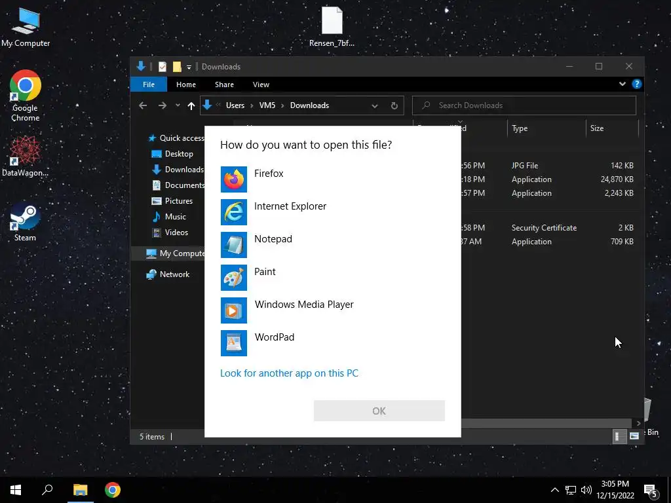Pick the Notepad app icon

234,245
